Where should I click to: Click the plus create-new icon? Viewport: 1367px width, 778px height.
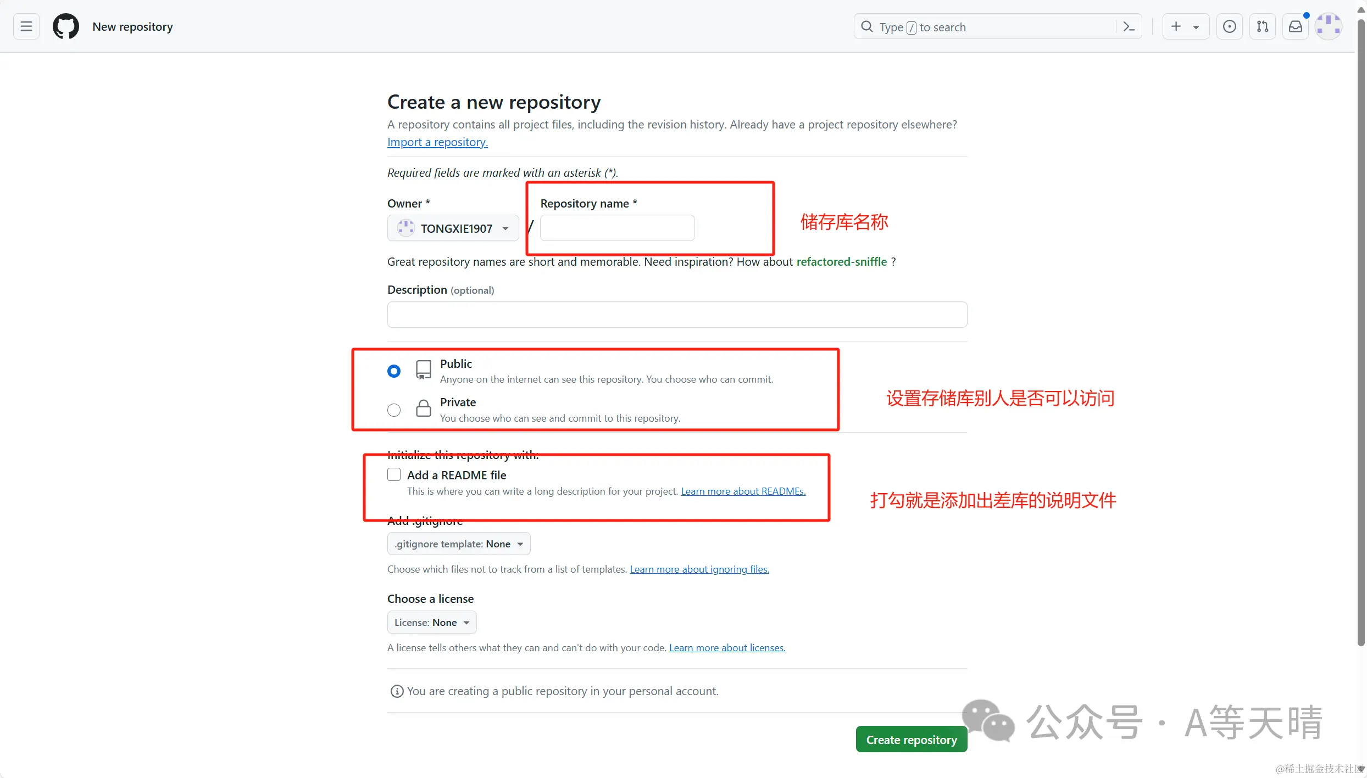1176,26
